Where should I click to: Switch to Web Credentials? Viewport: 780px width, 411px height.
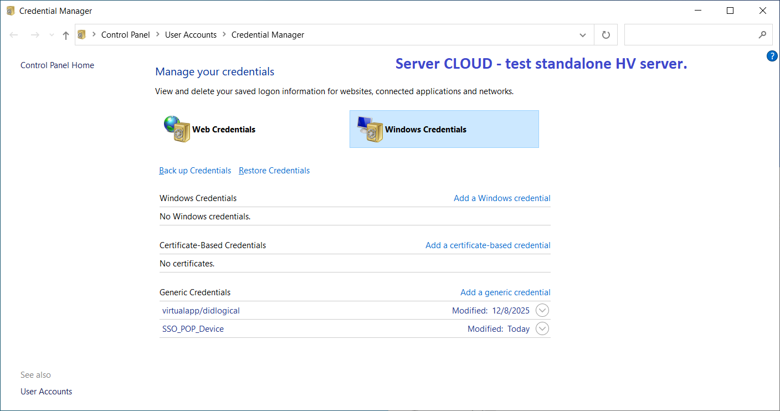[x=224, y=130]
